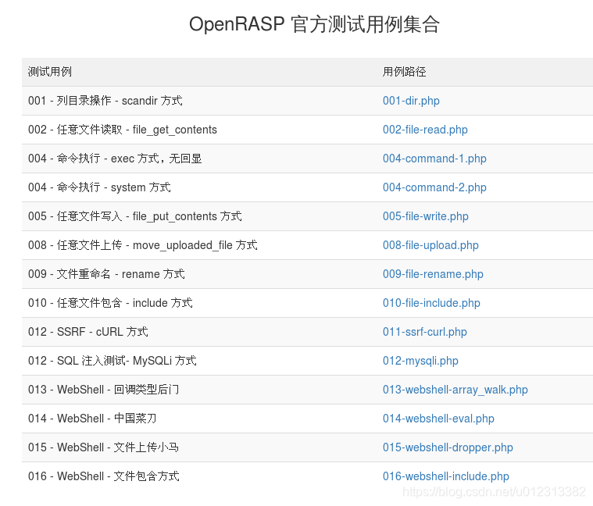The image size is (593, 506).
Task: Open the 011-ssrf-curl.php link
Action: coord(425,332)
